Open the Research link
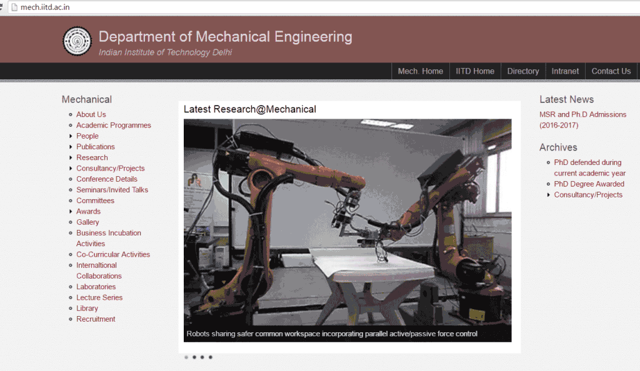The width and height of the screenshot is (640, 371). click(x=92, y=157)
